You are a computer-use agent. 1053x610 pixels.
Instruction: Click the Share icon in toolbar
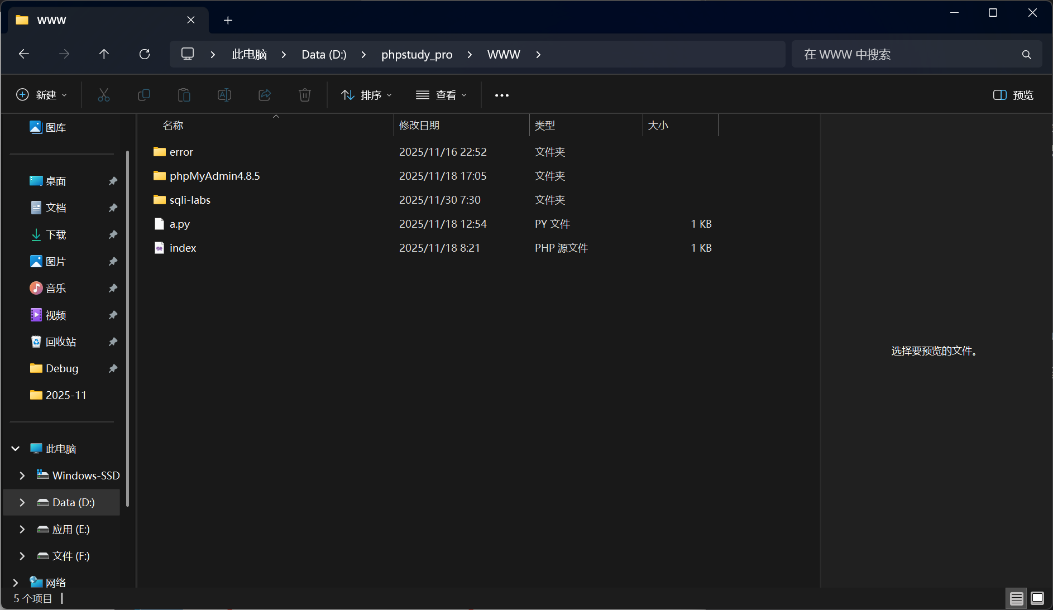click(x=265, y=95)
